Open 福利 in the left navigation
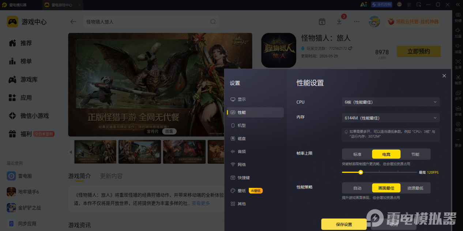This screenshot has height=231, width=463. pyautogui.click(x=31, y=134)
